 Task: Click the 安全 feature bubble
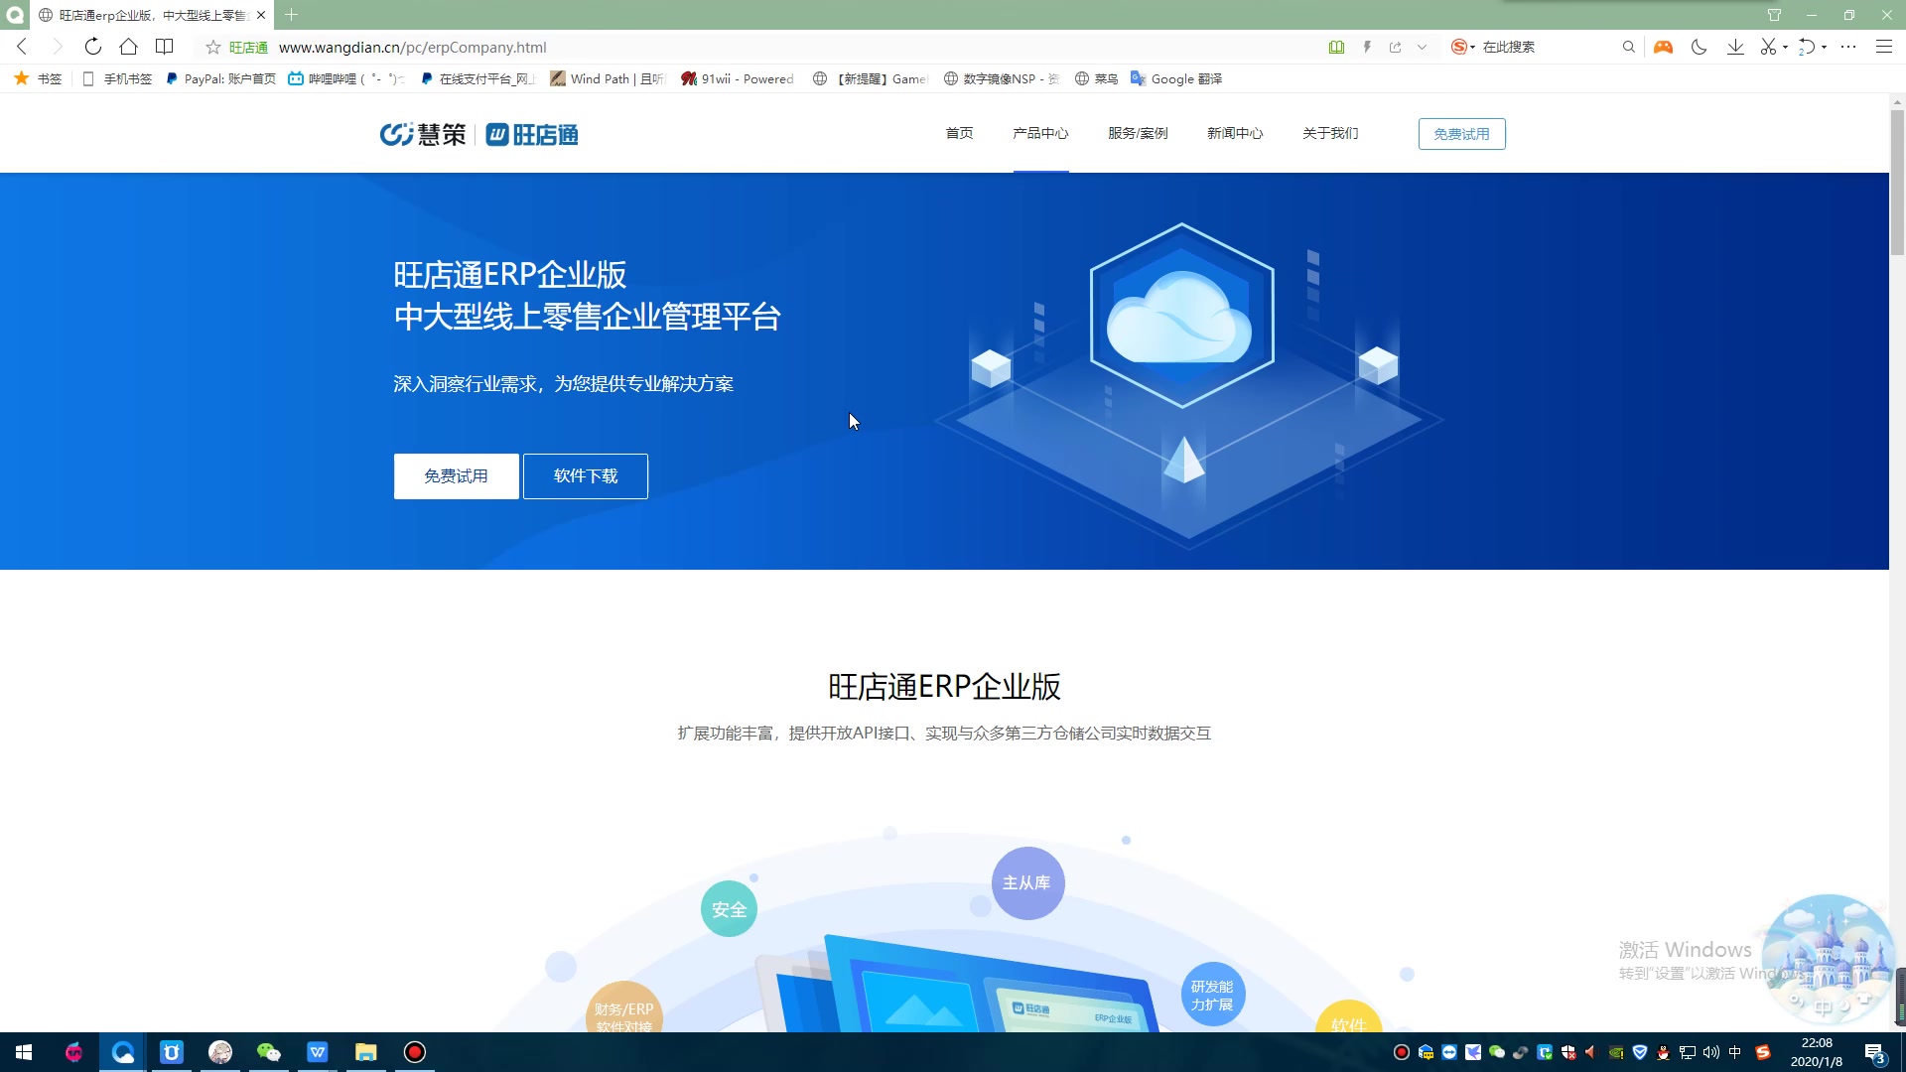tap(729, 909)
